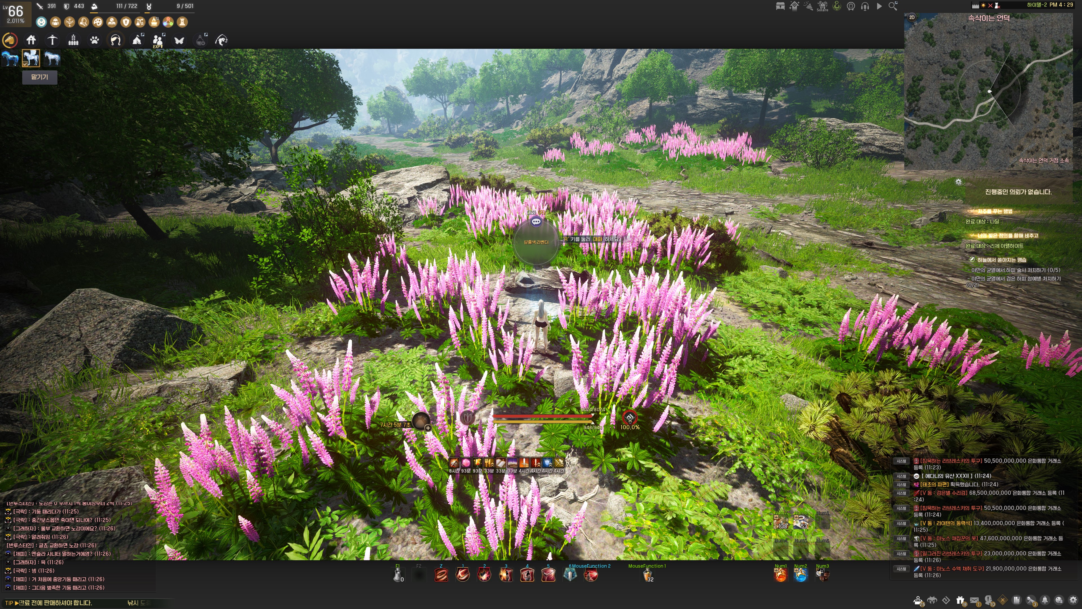This screenshot has width=1082, height=609.
Task: Click the fishing rod fish icon
Action: tap(221, 40)
